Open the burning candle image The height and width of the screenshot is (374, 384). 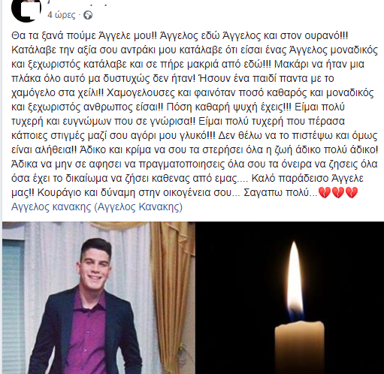(x=290, y=297)
